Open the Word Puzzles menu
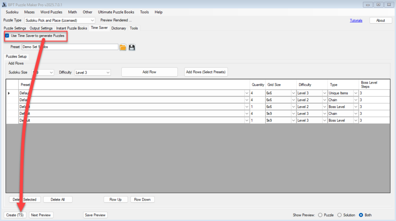 coord(51,12)
